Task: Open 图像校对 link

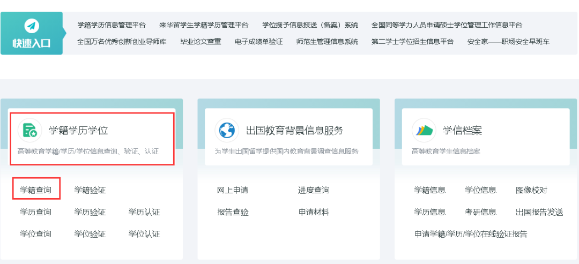Action: click(x=532, y=190)
